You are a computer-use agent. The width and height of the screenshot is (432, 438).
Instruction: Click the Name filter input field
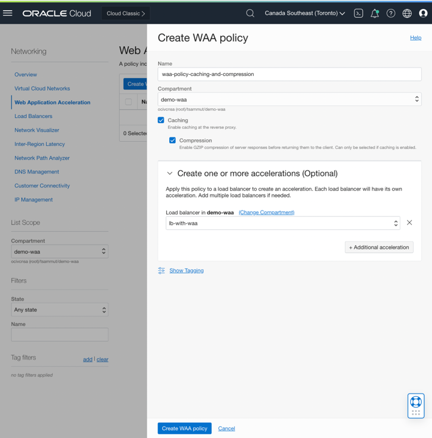click(x=60, y=335)
